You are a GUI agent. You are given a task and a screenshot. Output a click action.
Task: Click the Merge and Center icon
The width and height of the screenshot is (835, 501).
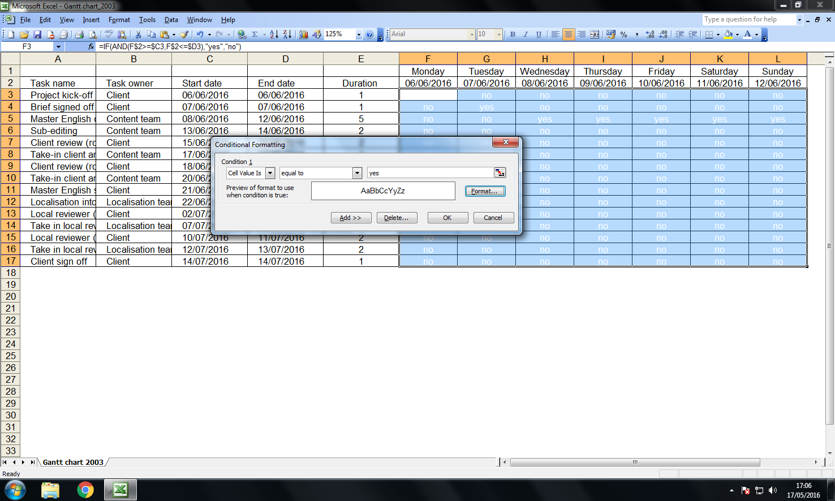[x=595, y=34]
